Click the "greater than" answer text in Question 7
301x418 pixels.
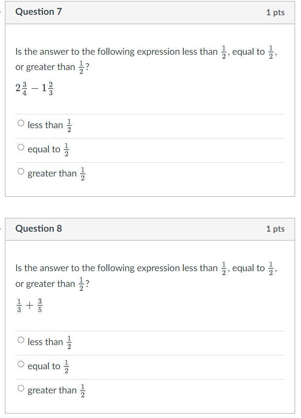pyautogui.click(x=52, y=174)
